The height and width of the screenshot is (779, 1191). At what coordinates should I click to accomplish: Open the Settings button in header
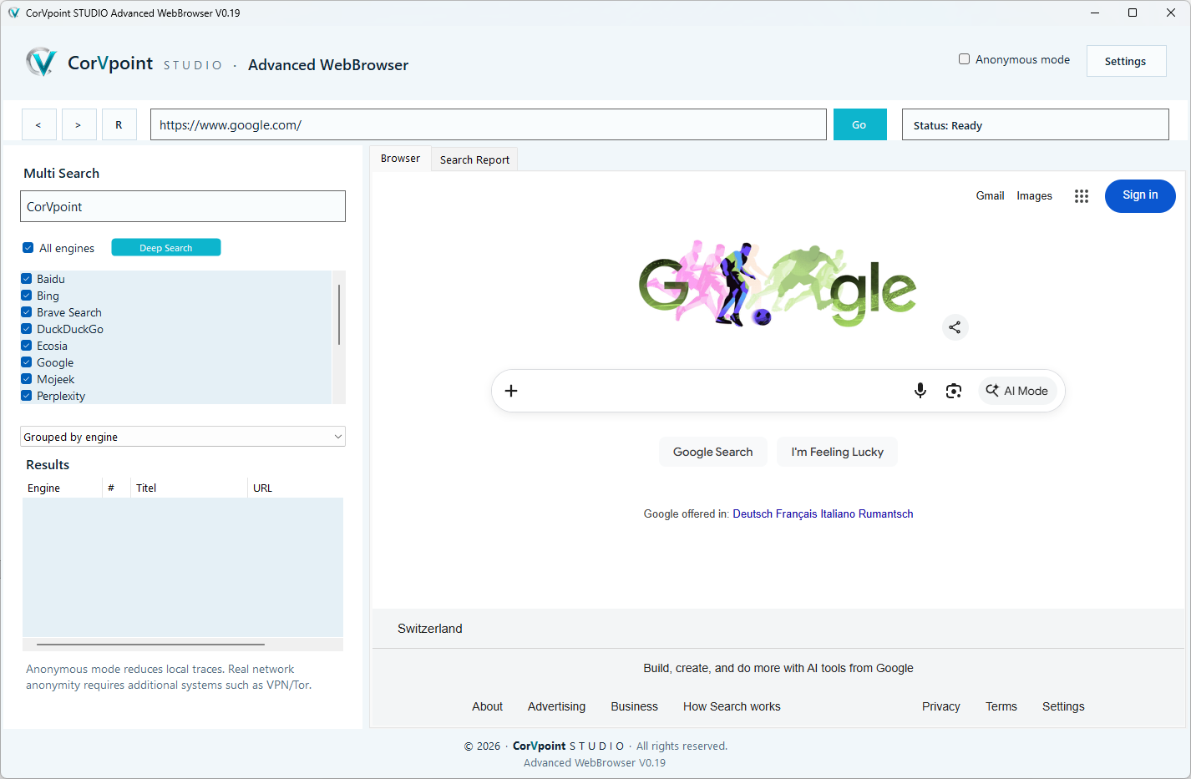1126,61
